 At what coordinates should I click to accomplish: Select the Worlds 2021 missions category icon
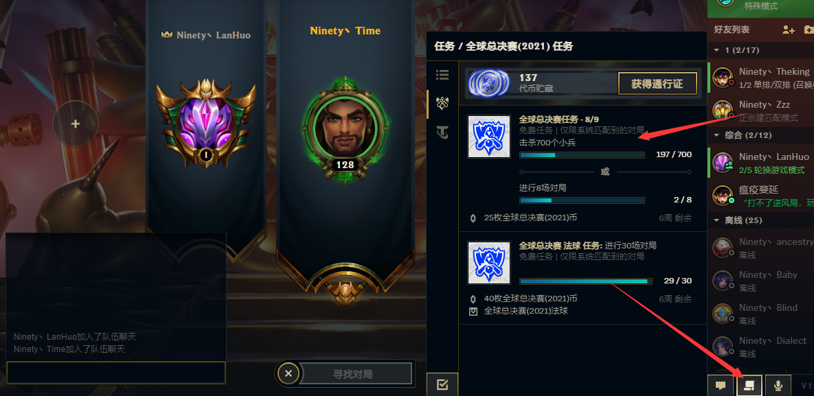click(x=442, y=103)
